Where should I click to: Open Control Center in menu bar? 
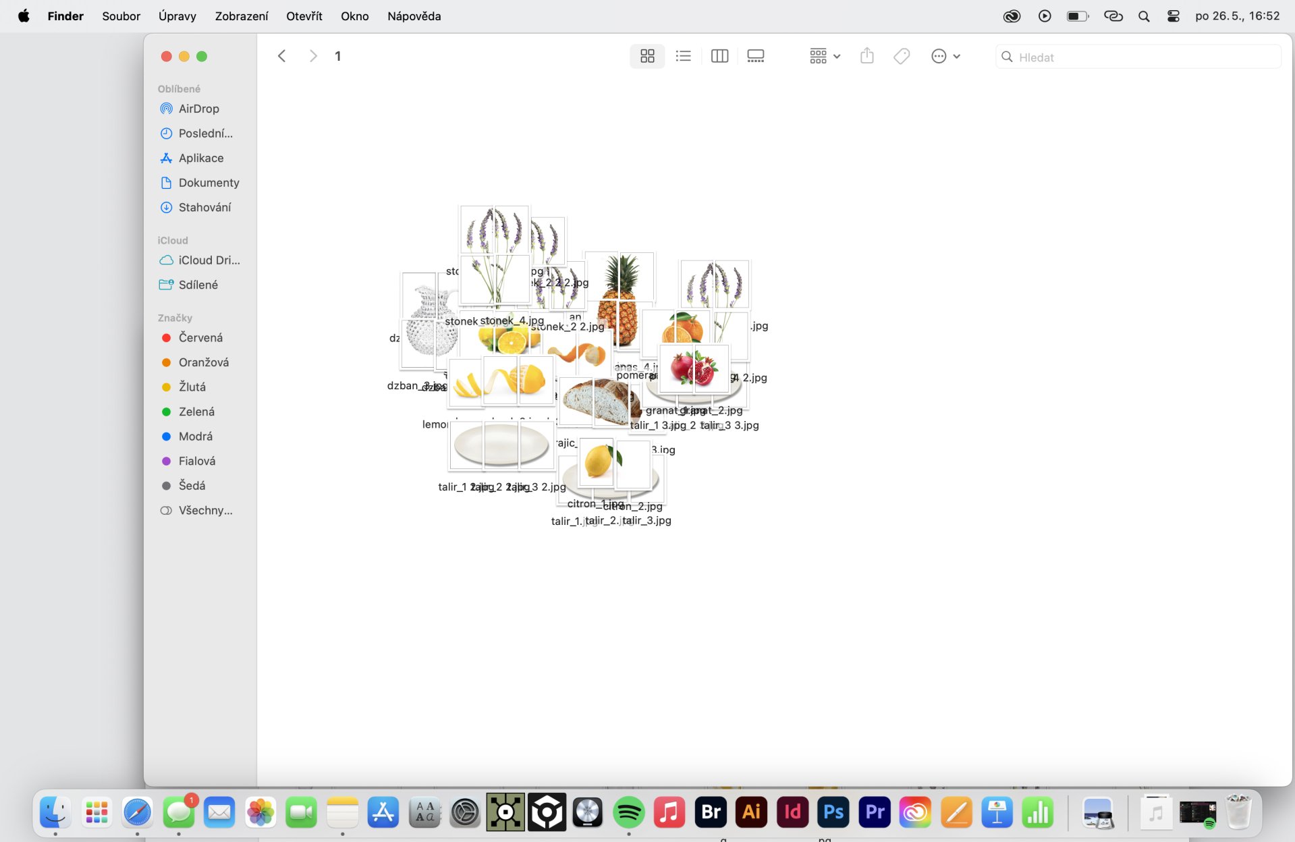coord(1173,16)
